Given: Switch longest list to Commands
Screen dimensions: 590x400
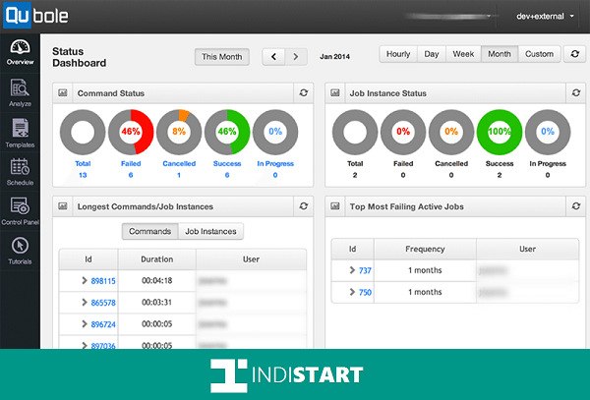Looking at the screenshot, I should pyautogui.click(x=150, y=231).
